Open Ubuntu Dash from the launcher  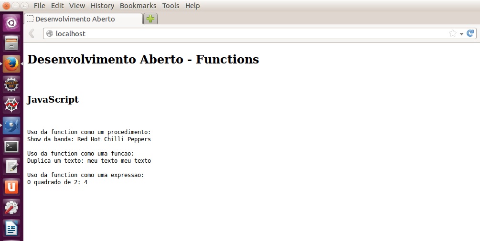pos(11,22)
